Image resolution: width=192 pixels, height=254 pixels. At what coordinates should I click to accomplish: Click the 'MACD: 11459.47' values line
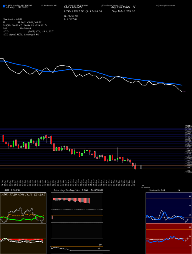[x=25, y=25]
